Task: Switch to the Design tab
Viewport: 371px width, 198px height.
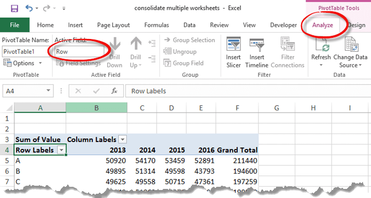Action: (356, 25)
